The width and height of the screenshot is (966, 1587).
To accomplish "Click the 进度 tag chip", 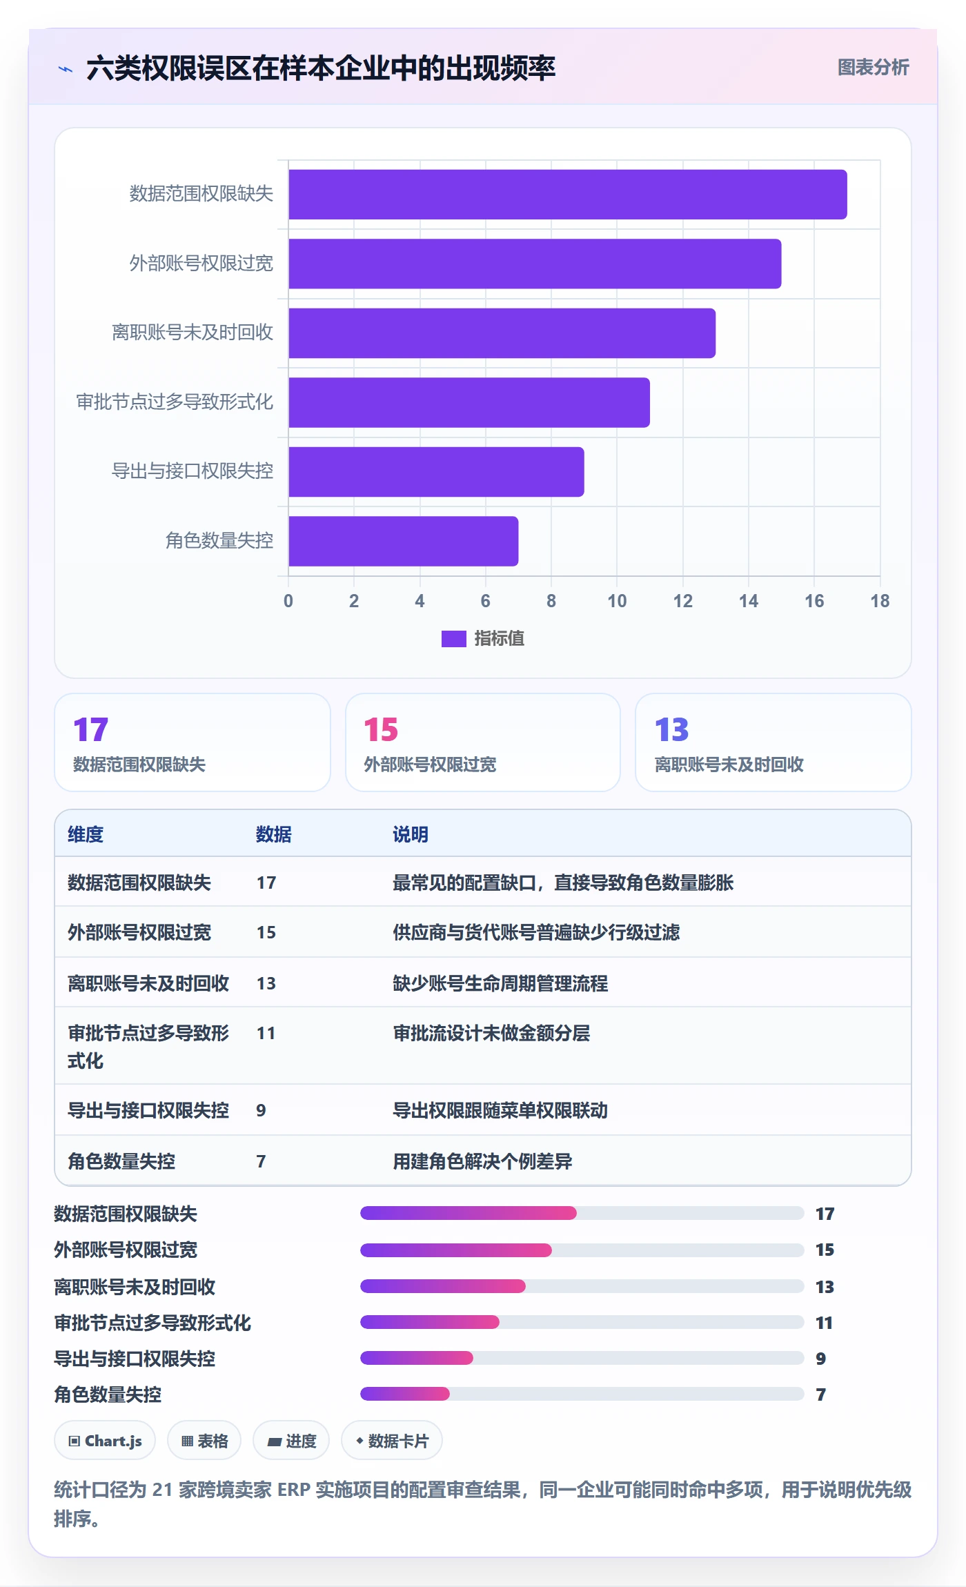I will click(291, 1441).
